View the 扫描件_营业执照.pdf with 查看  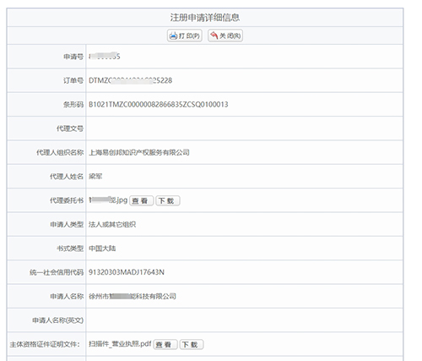[165, 344]
